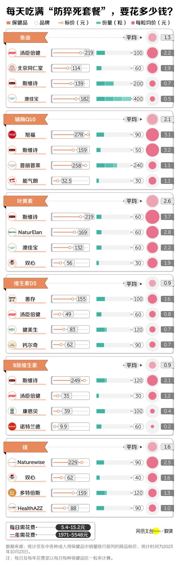The width and height of the screenshot is (179, 566).
Task: Click the 平均 arrow in the 镁 row
Action: (x=141, y=447)
